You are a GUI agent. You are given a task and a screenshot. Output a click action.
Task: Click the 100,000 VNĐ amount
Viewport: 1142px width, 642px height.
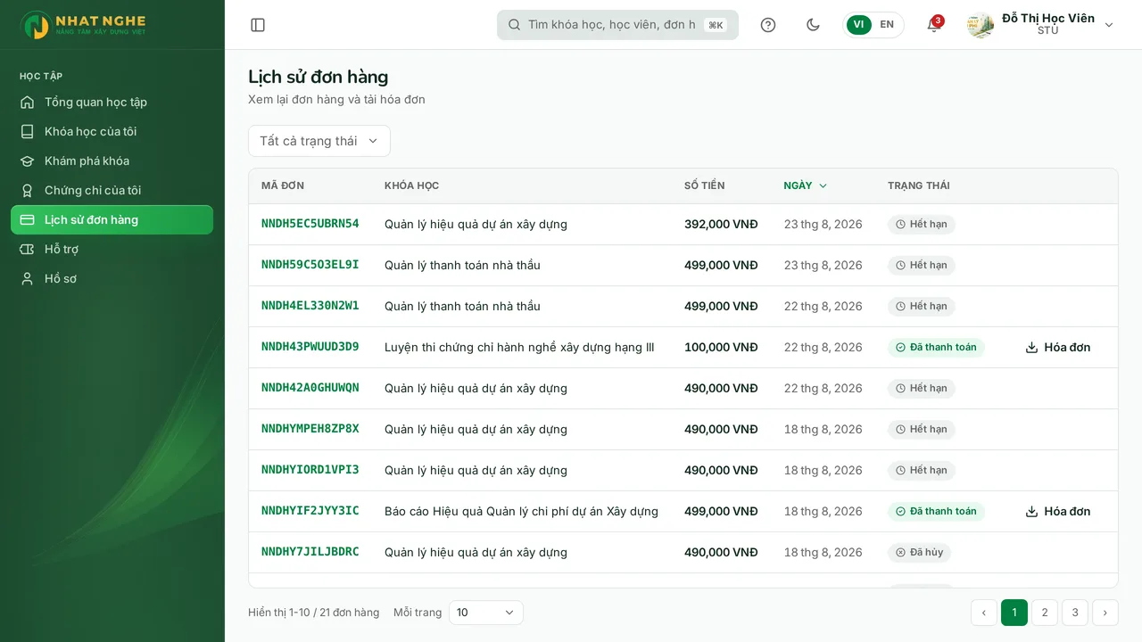(721, 347)
